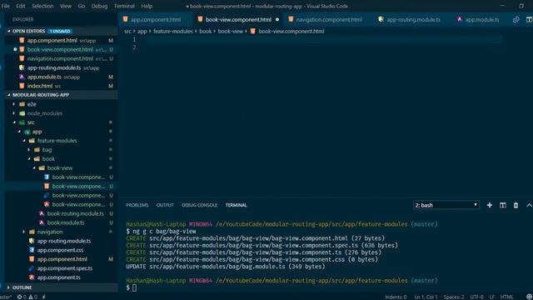Click errors and warnings count in status bar
This screenshot has height=300, width=533.
click(27, 297)
